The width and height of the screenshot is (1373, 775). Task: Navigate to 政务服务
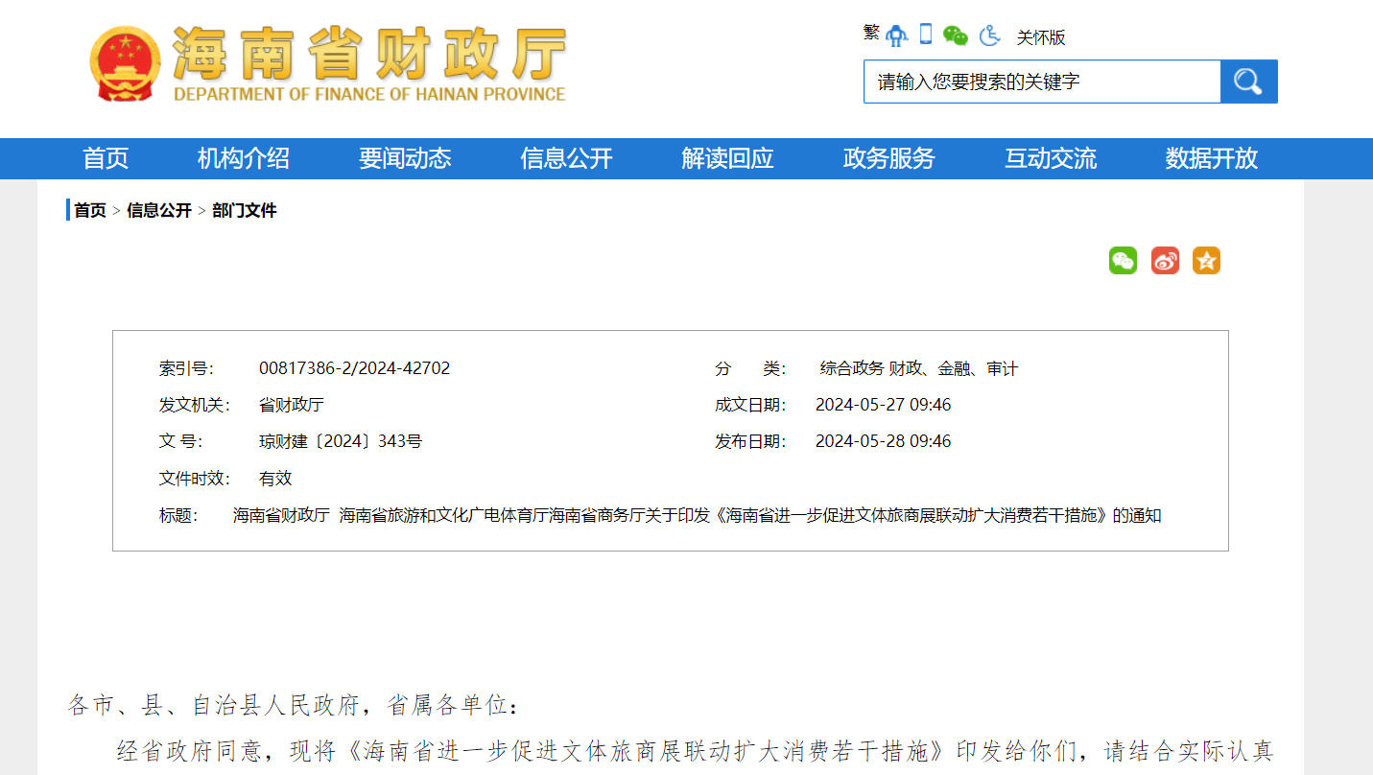(888, 158)
